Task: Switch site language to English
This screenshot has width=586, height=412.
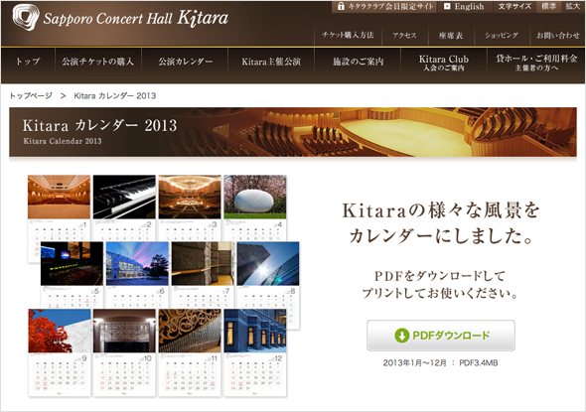Action: (464, 6)
